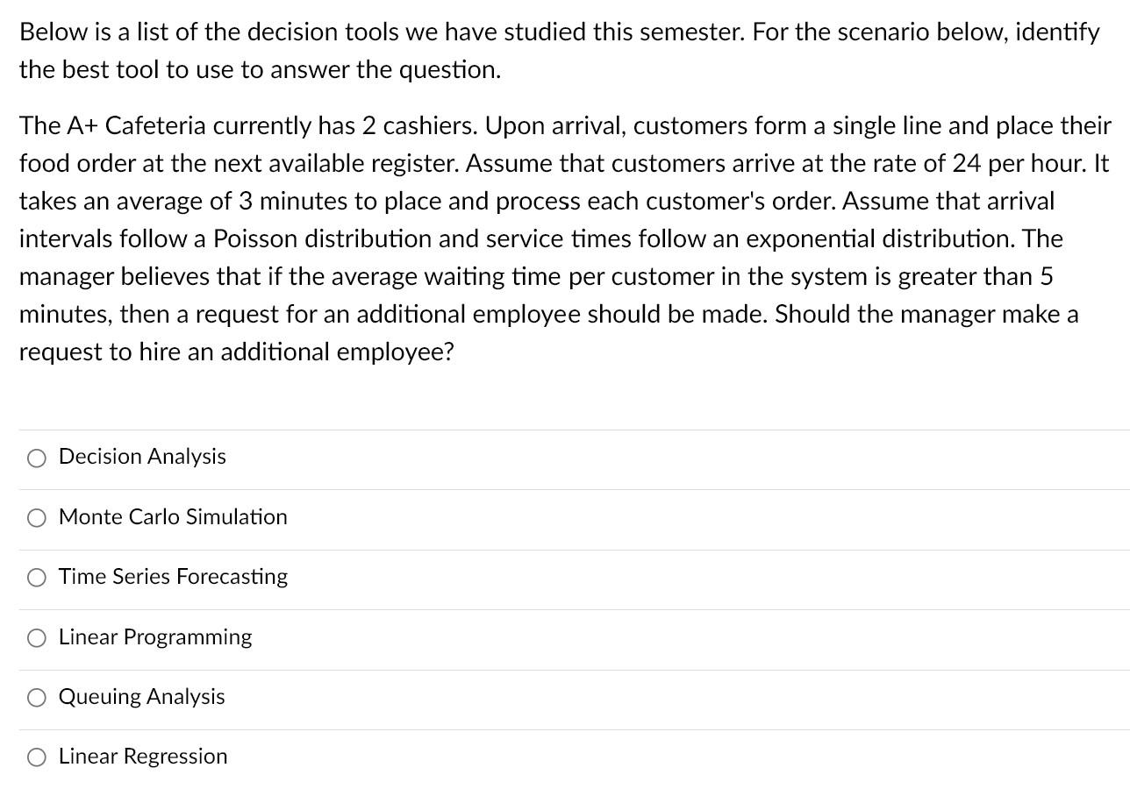Click the Linear Programming option label
This screenshot has width=1130, height=796.
coord(154,637)
